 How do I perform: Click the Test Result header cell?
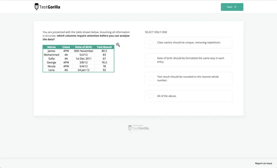(x=104, y=47)
